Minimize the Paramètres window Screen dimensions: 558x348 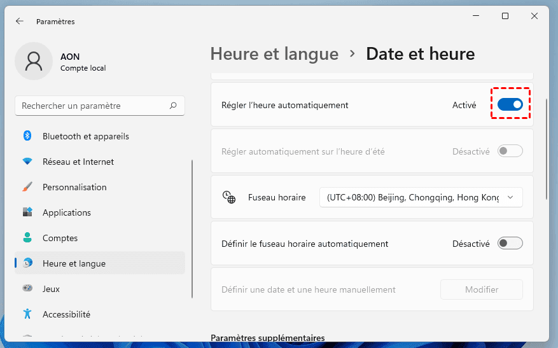[x=476, y=16]
